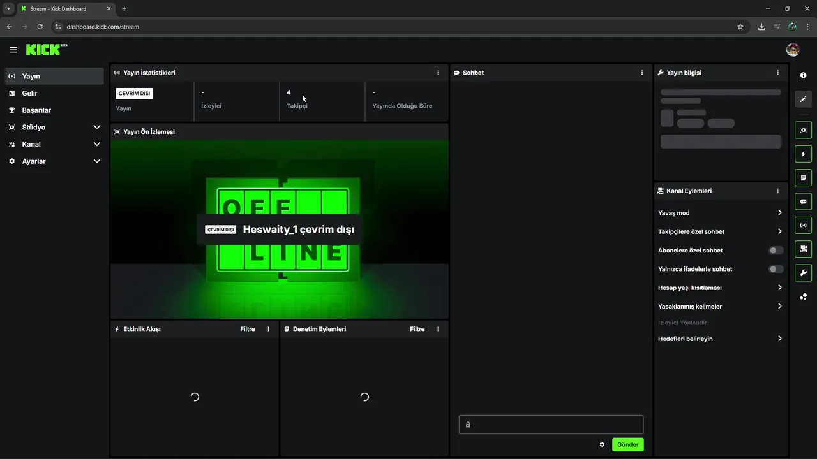
Task: Open Hedefleri belirleyin options
Action: [x=720, y=339]
